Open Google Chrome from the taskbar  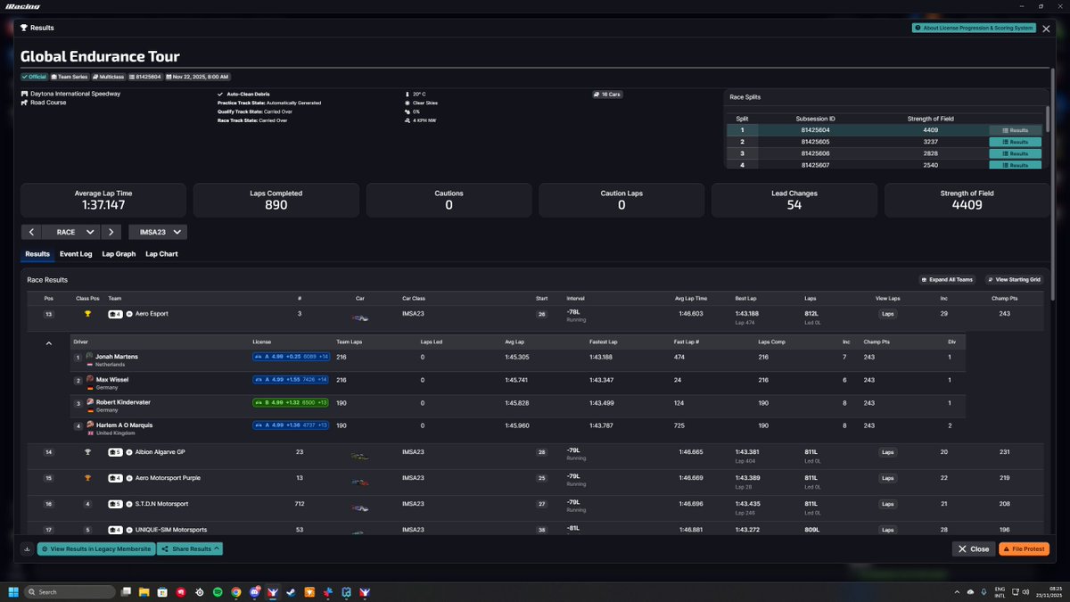[x=236, y=591]
